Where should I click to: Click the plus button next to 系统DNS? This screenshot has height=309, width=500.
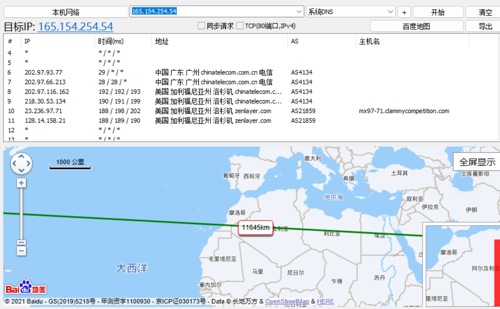click(404, 12)
